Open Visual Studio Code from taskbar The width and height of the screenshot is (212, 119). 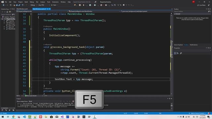24,117
